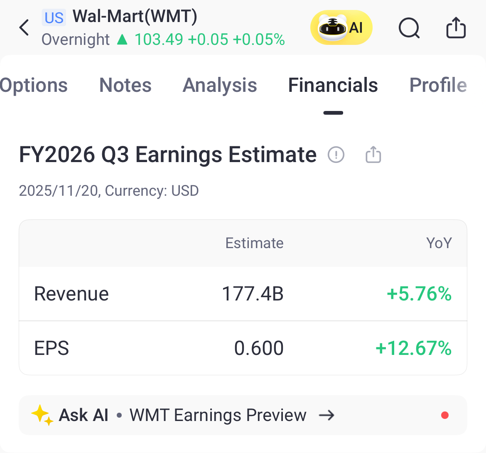Tap the back arrow icon
The height and width of the screenshot is (453, 486).
click(x=24, y=28)
